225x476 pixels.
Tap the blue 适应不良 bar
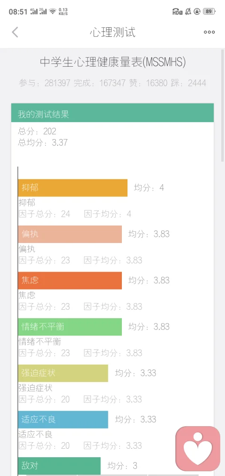click(63, 420)
